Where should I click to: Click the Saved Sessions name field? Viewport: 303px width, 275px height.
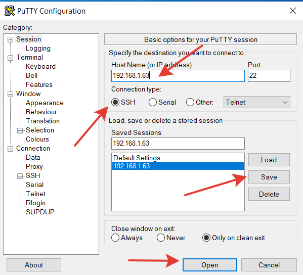click(178, 144)
